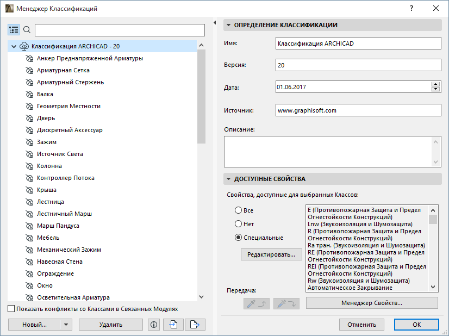Increase the Дата value with up arrow

coord(435,84)
